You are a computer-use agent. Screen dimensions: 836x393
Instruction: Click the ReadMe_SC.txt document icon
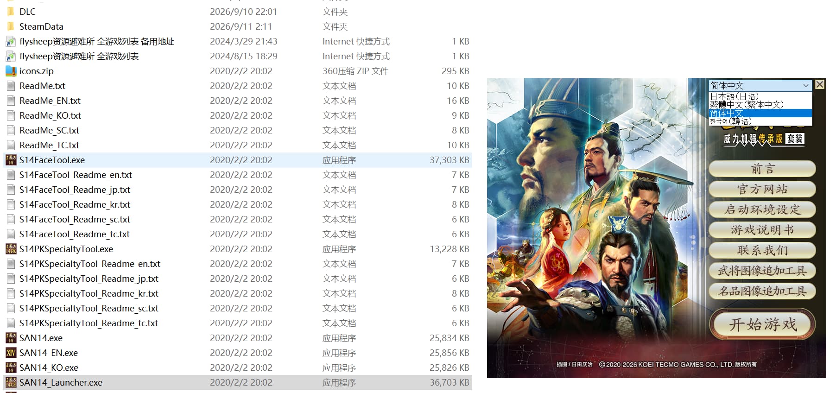[11, 130]
